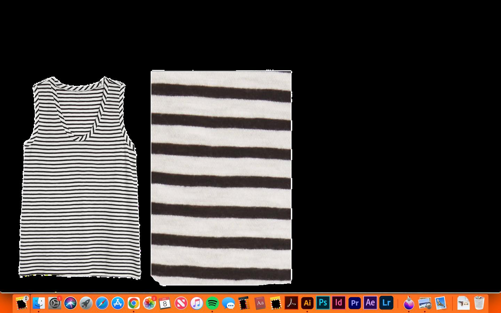Switch to Spotify in the Dock
The width and height of the screenshot is (501, 313).
pos(212,303)
